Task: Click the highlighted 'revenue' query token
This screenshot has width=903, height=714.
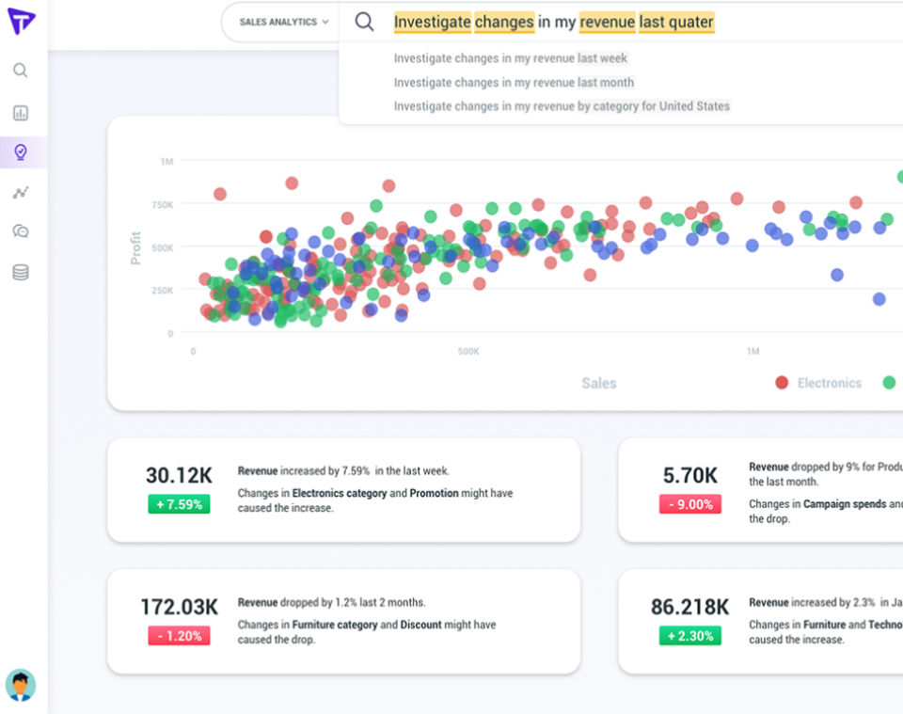Action: pyautogui.click(x=607, y=22)
